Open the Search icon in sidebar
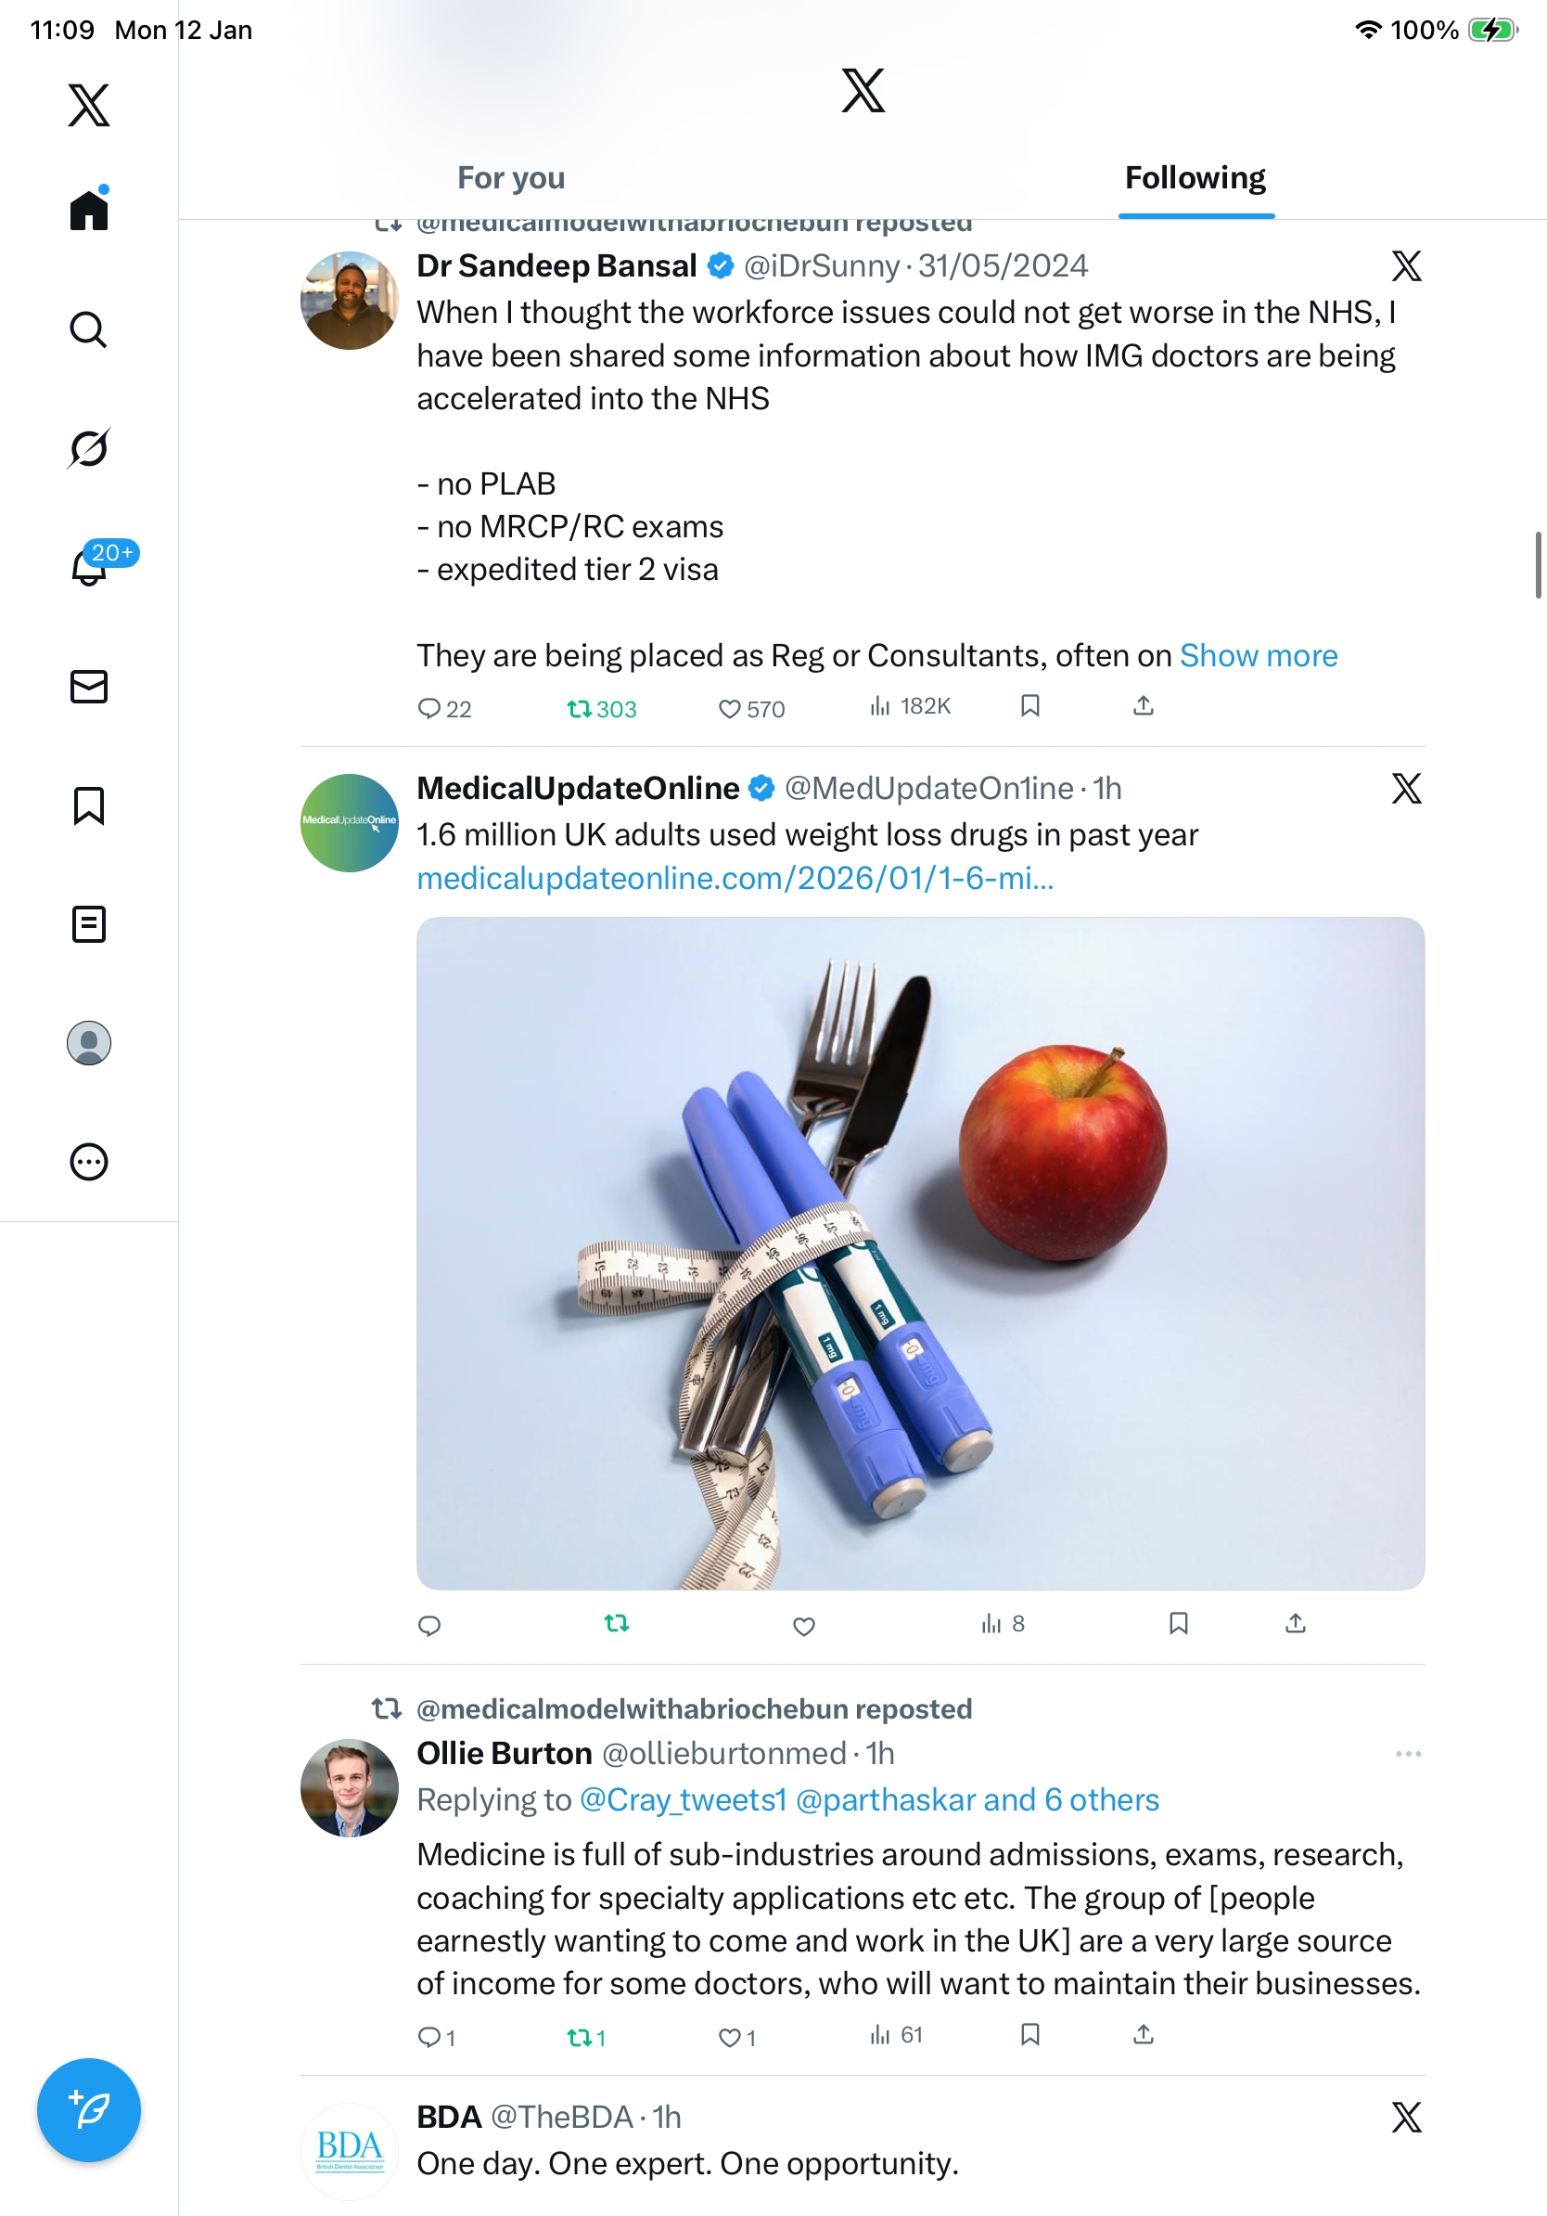This screenshot has width=1547, height=2216. click(x=89, y=330)
